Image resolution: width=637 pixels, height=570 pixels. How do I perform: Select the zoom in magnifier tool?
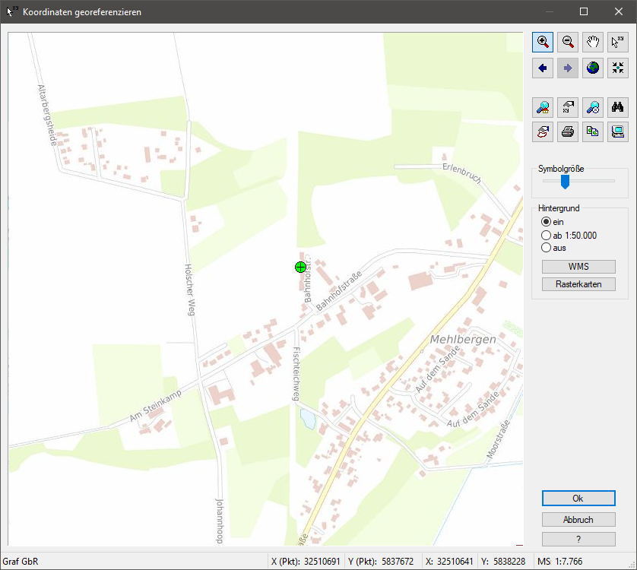pos(542,42)
